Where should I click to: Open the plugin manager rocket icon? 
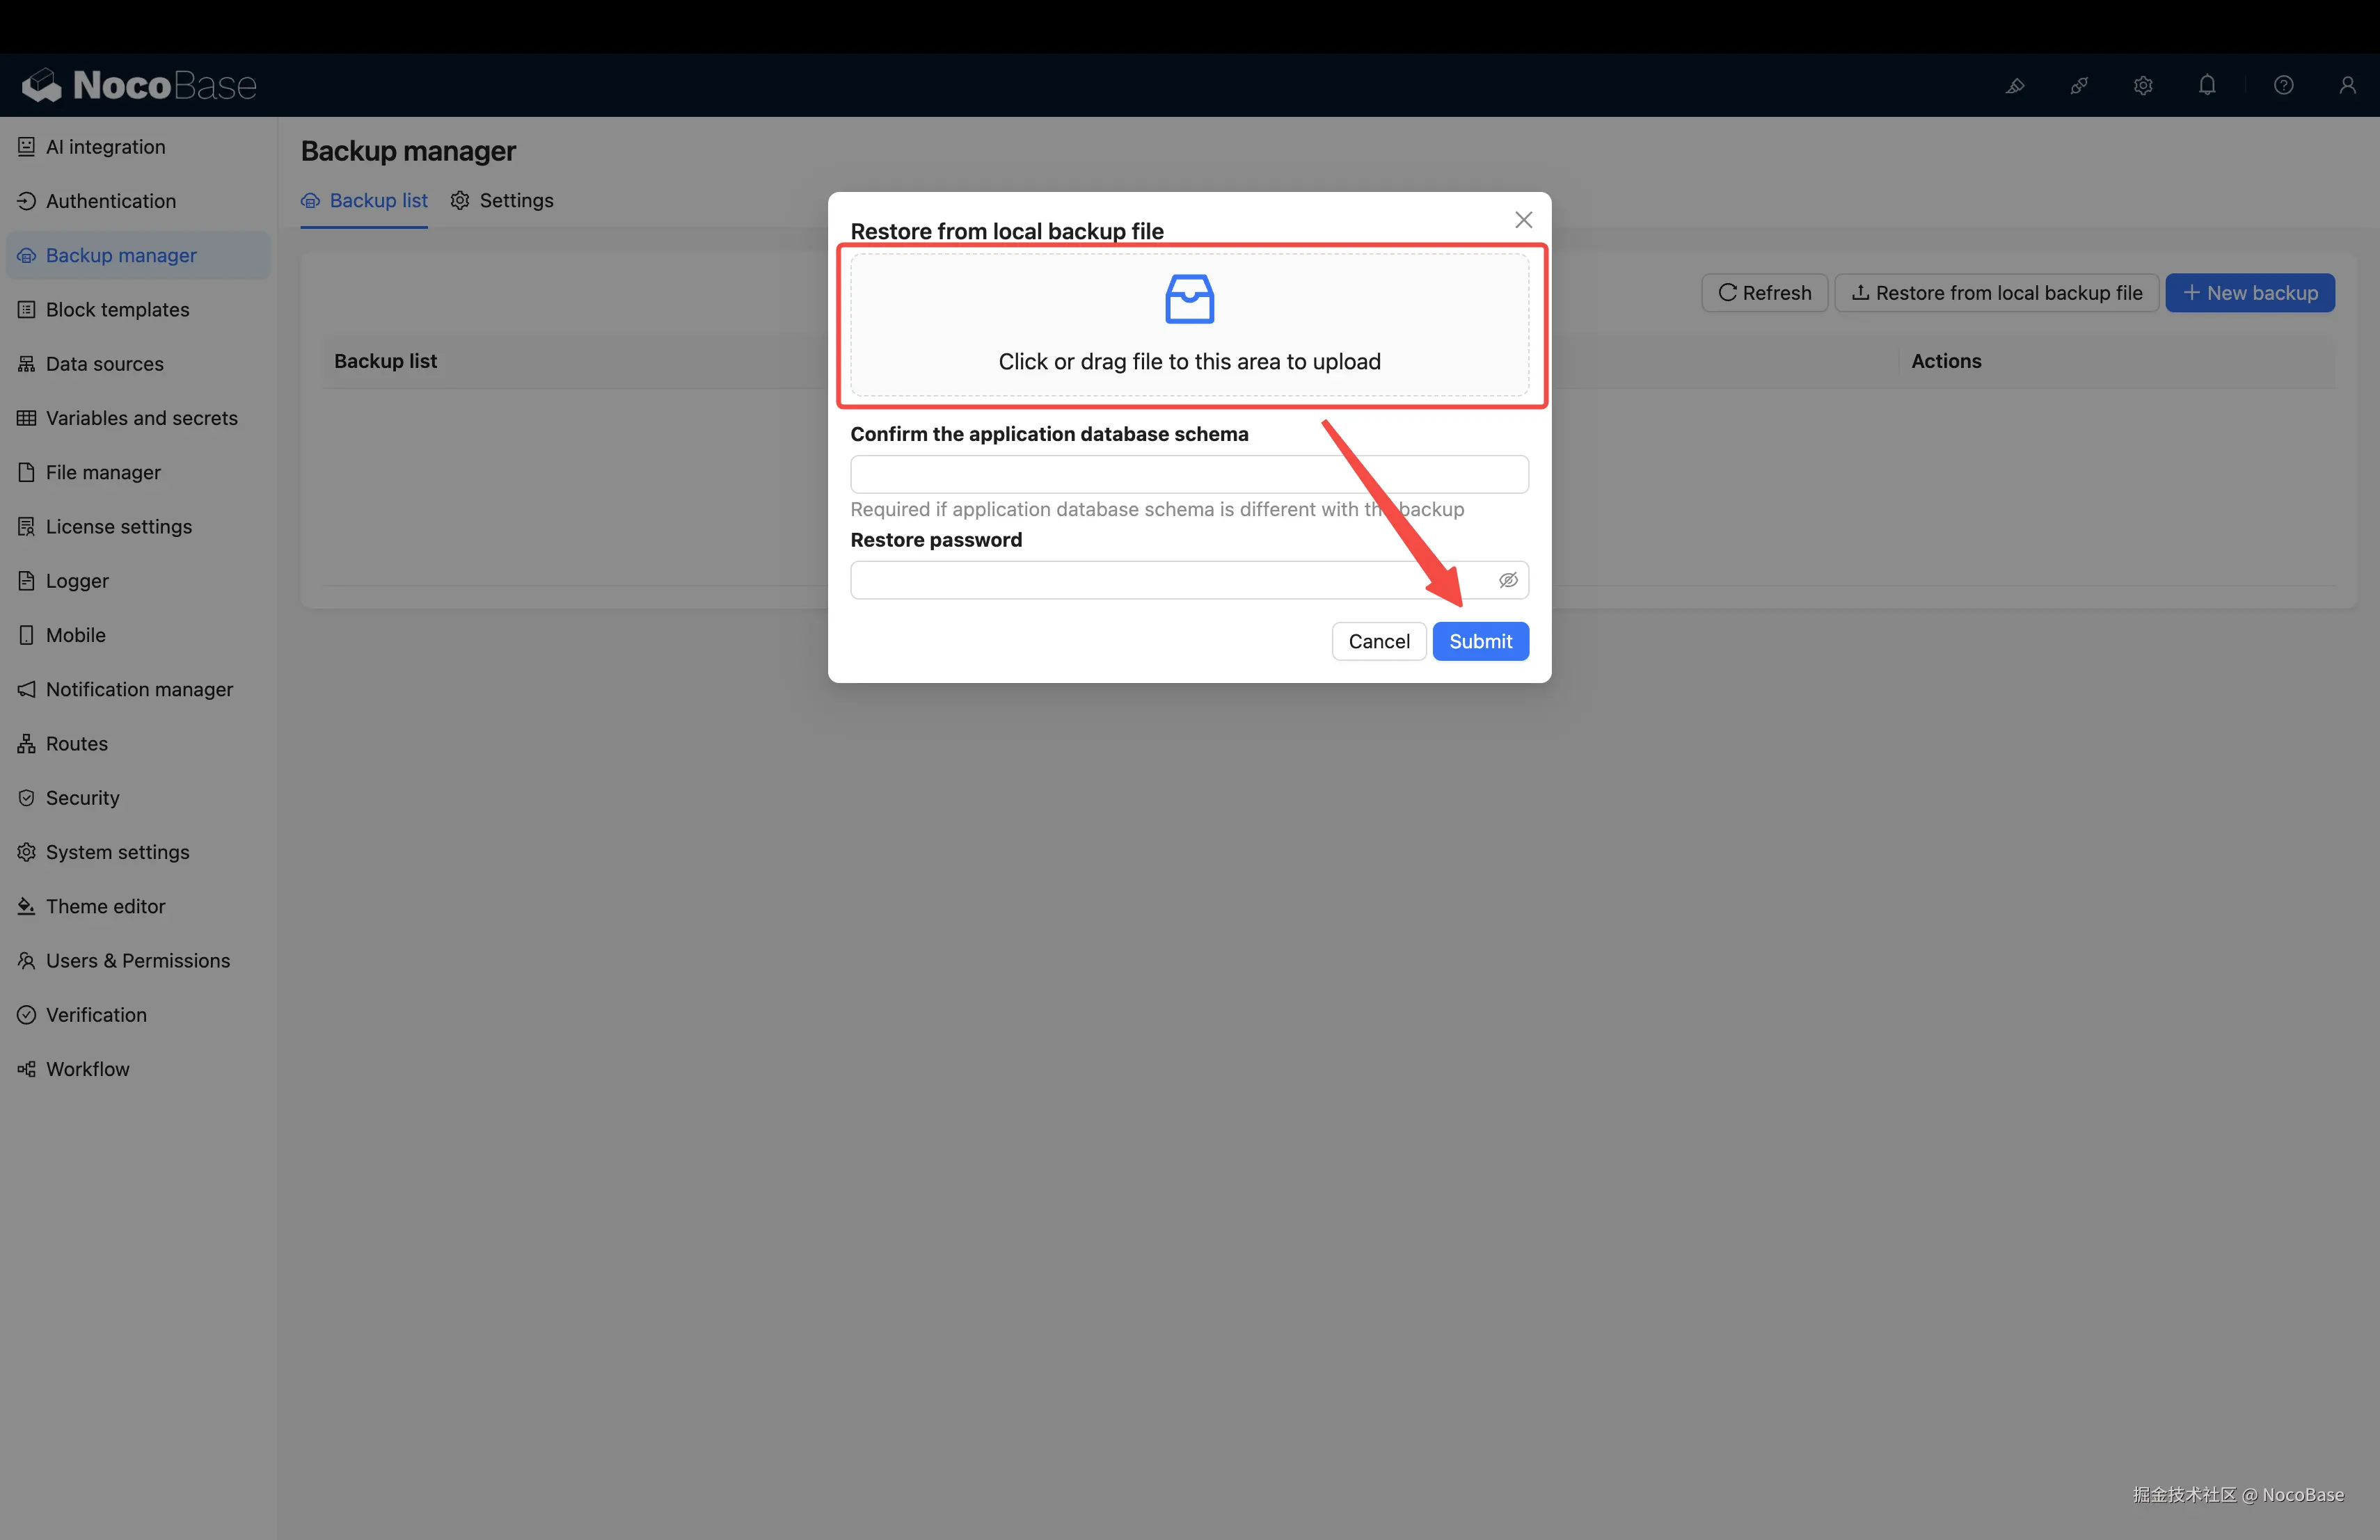[x=2079, y=86]
